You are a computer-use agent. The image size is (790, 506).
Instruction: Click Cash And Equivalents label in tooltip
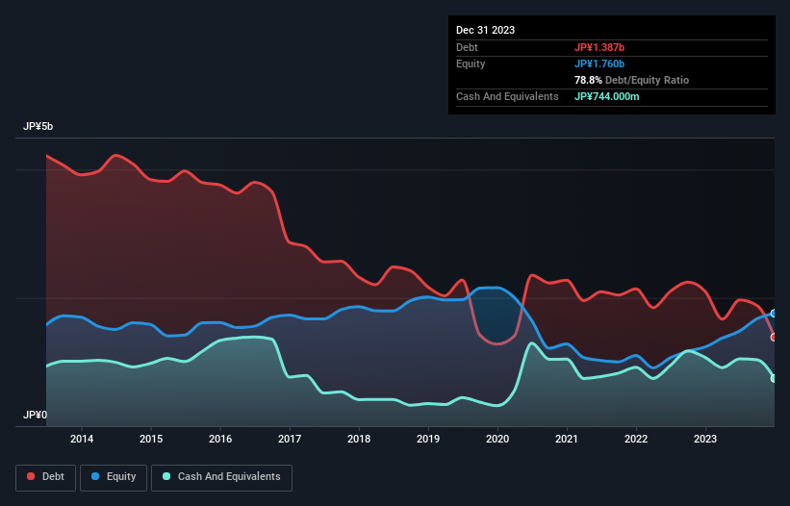507,96
